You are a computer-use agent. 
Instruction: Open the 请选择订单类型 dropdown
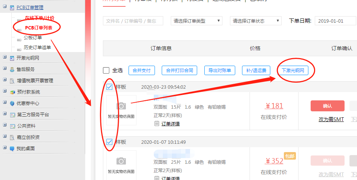(196, 21)
